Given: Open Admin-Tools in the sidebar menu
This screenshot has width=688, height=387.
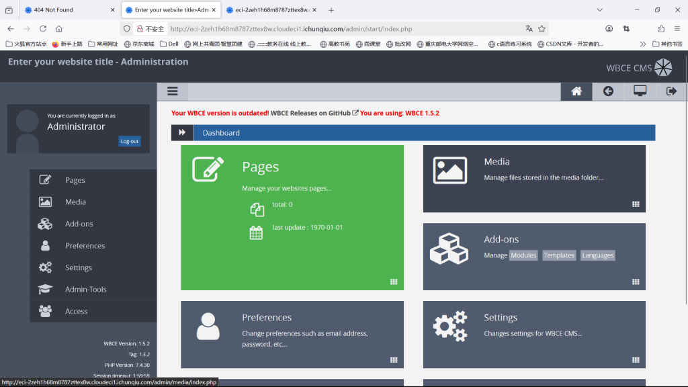Looking at the screenshot, I should point(93,290).
